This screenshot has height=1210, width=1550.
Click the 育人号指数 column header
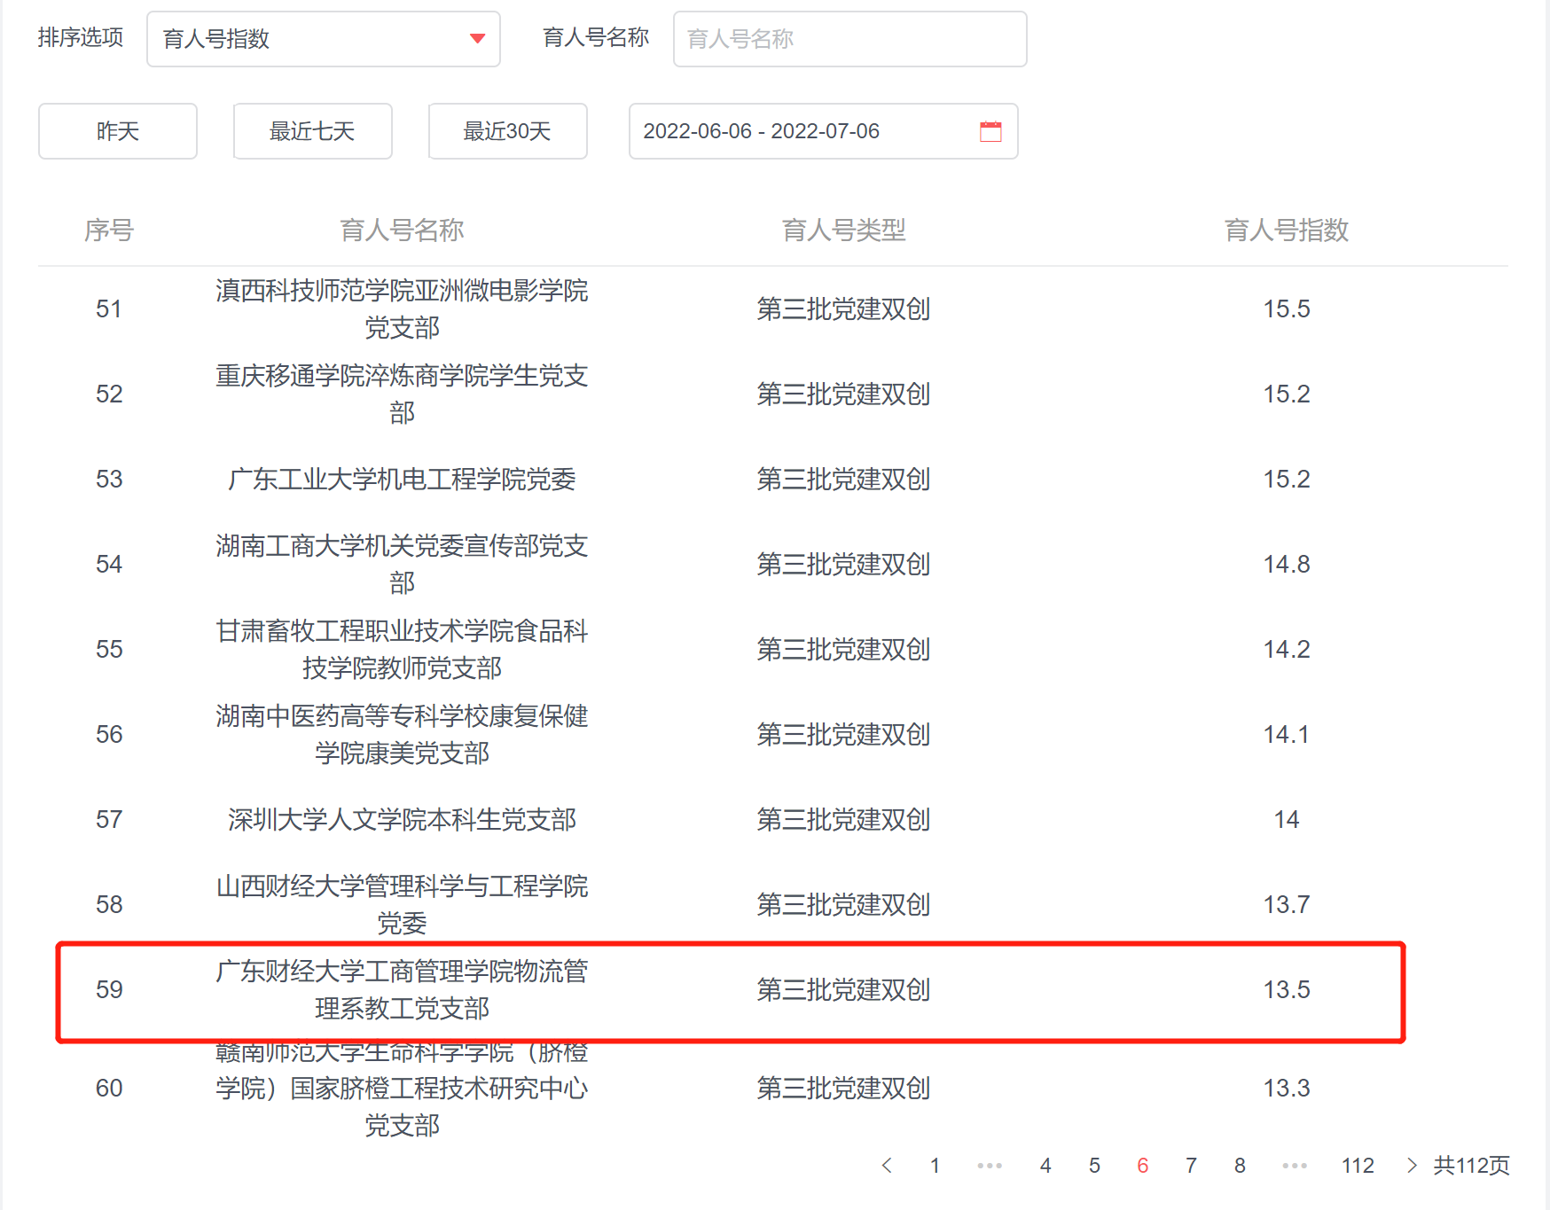1287,230
